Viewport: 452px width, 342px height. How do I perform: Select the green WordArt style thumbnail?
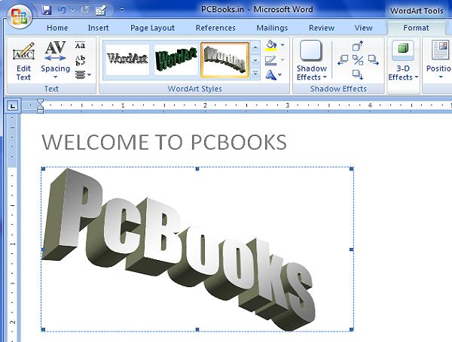176,60
